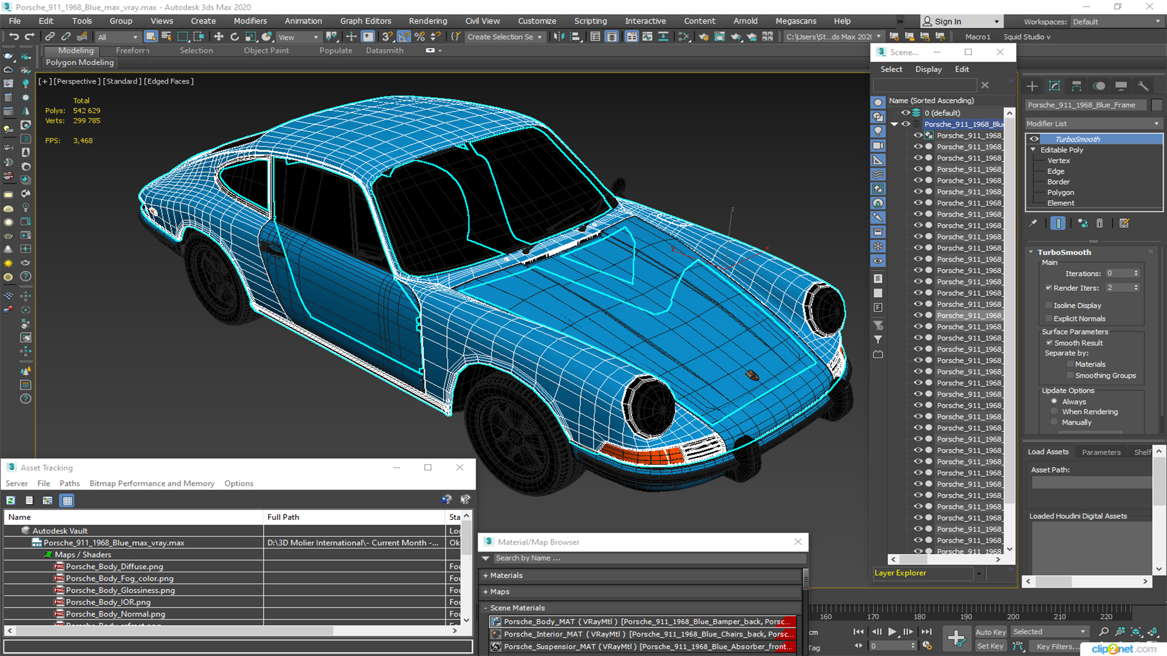
Task: Check Smoothing Groups checkbox
Action: tap(1070, 376)
